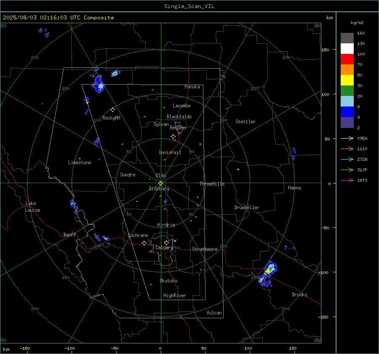Click the kg/m2 units label
The width and height of the screenshot is (379, 354).
click(357, 23)
